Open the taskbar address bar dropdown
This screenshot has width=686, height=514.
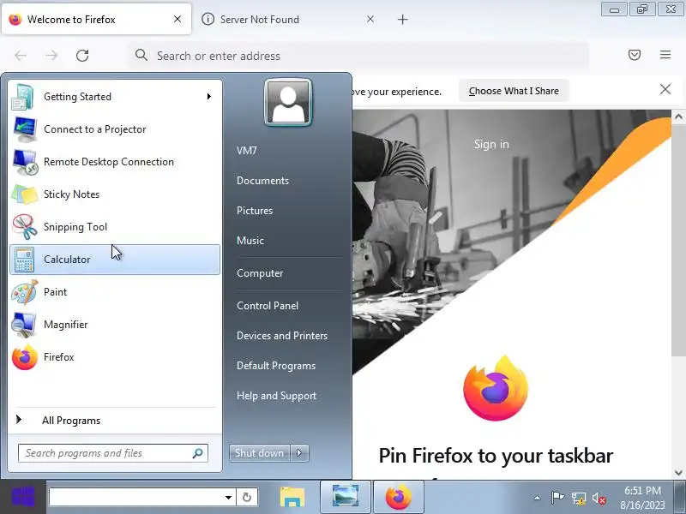pos(228,498)
